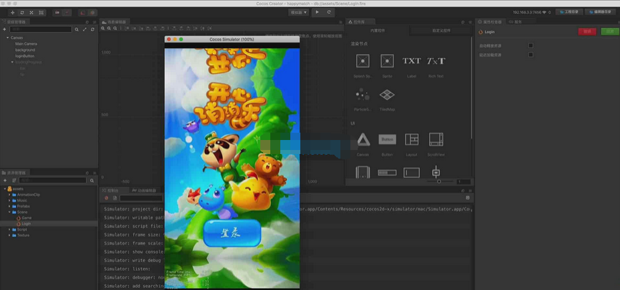Choose the Rich Text node icon
Image resolution: width=620 pixels, height=290 pixels.
coord(436,62)
